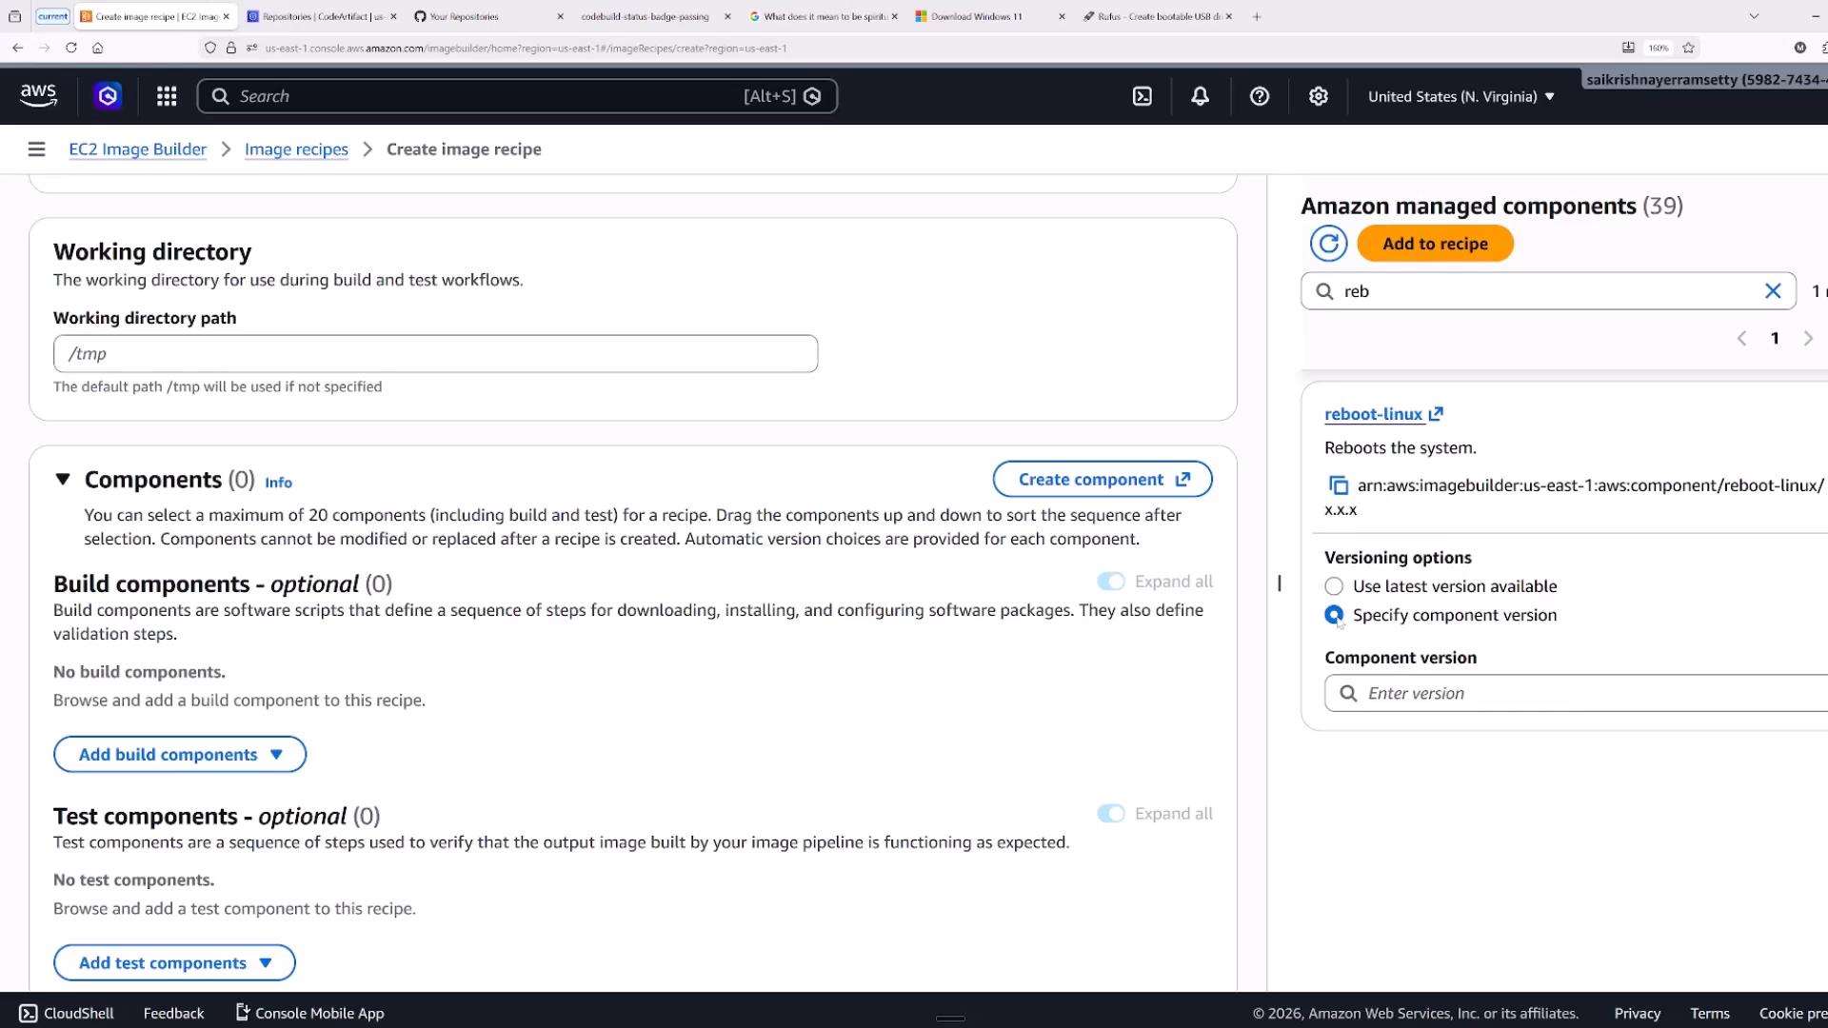The height and width of the screenshot is (1028, 1828).
Task: Toggle the side navigation hamburger menu
Action: (x=36, y=149)
